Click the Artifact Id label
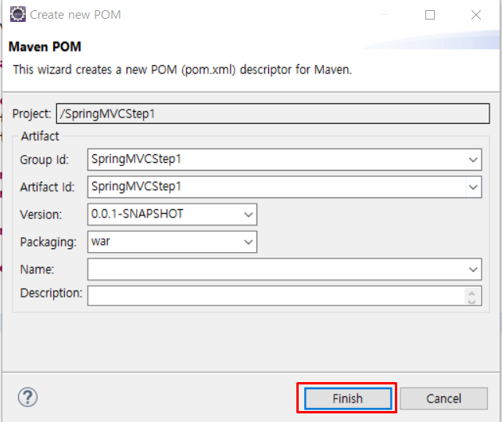 (x=47, y=187)
